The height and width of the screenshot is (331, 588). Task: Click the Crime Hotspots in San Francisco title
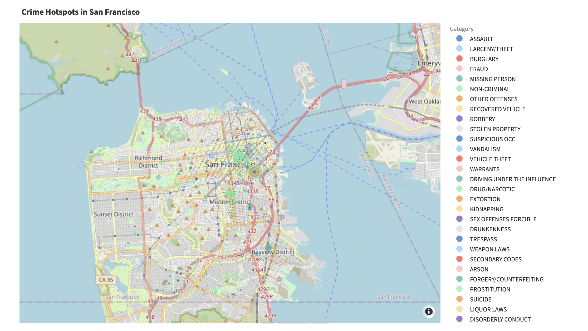tap(81, 12)
